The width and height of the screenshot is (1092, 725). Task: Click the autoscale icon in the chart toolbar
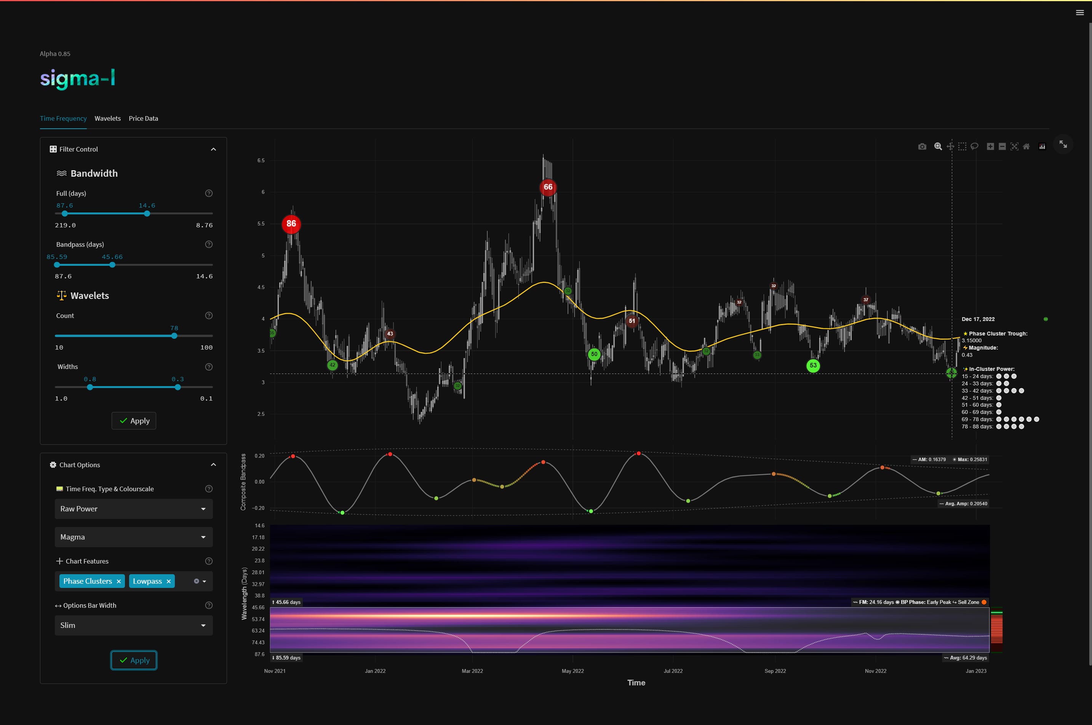[x=1014, y=146]
